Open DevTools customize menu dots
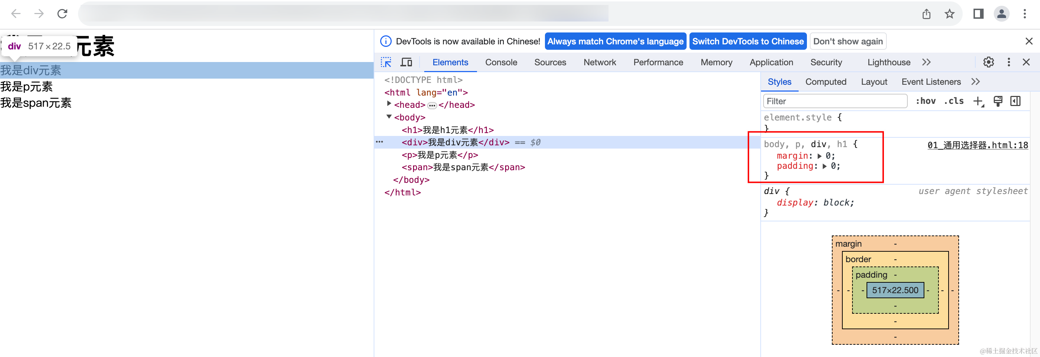 click(1009, 62)
